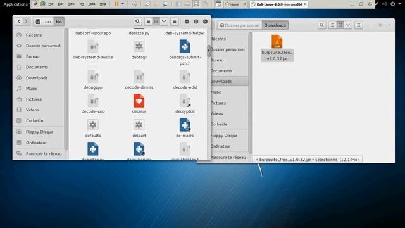Click the bin window vertical scrollbar
Screen dimensions: 405x228
pos(208,51)
